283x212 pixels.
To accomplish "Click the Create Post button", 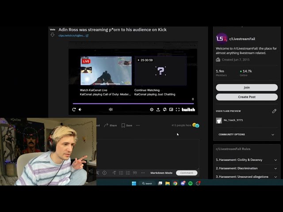I will point(247,97).
